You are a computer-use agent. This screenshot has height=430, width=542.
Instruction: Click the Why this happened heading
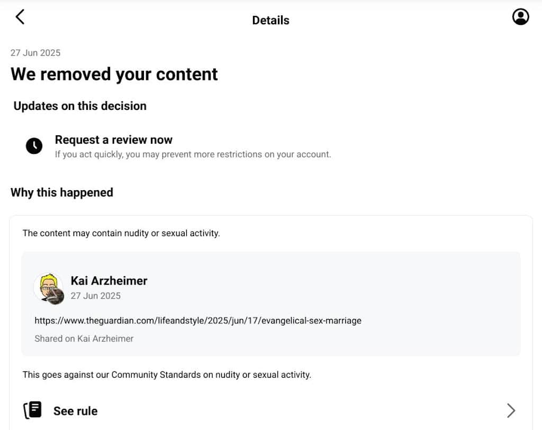coord(62,193)
